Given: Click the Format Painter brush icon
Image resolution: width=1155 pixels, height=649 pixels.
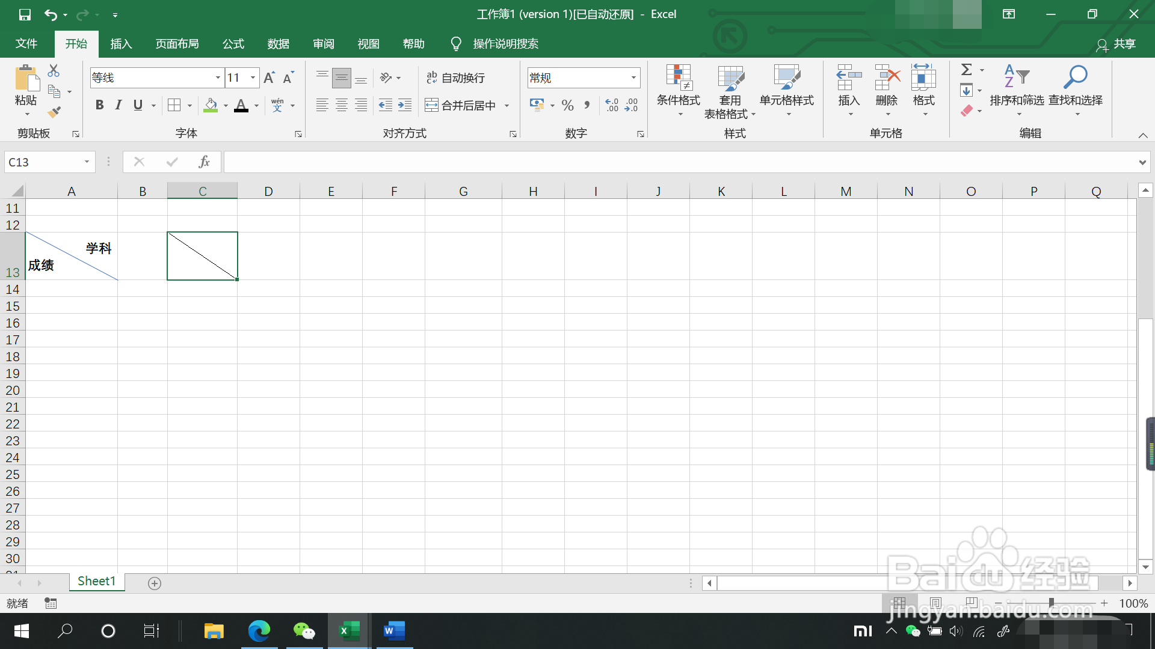Looking at the screenshot, I should [x=54, y=112].
